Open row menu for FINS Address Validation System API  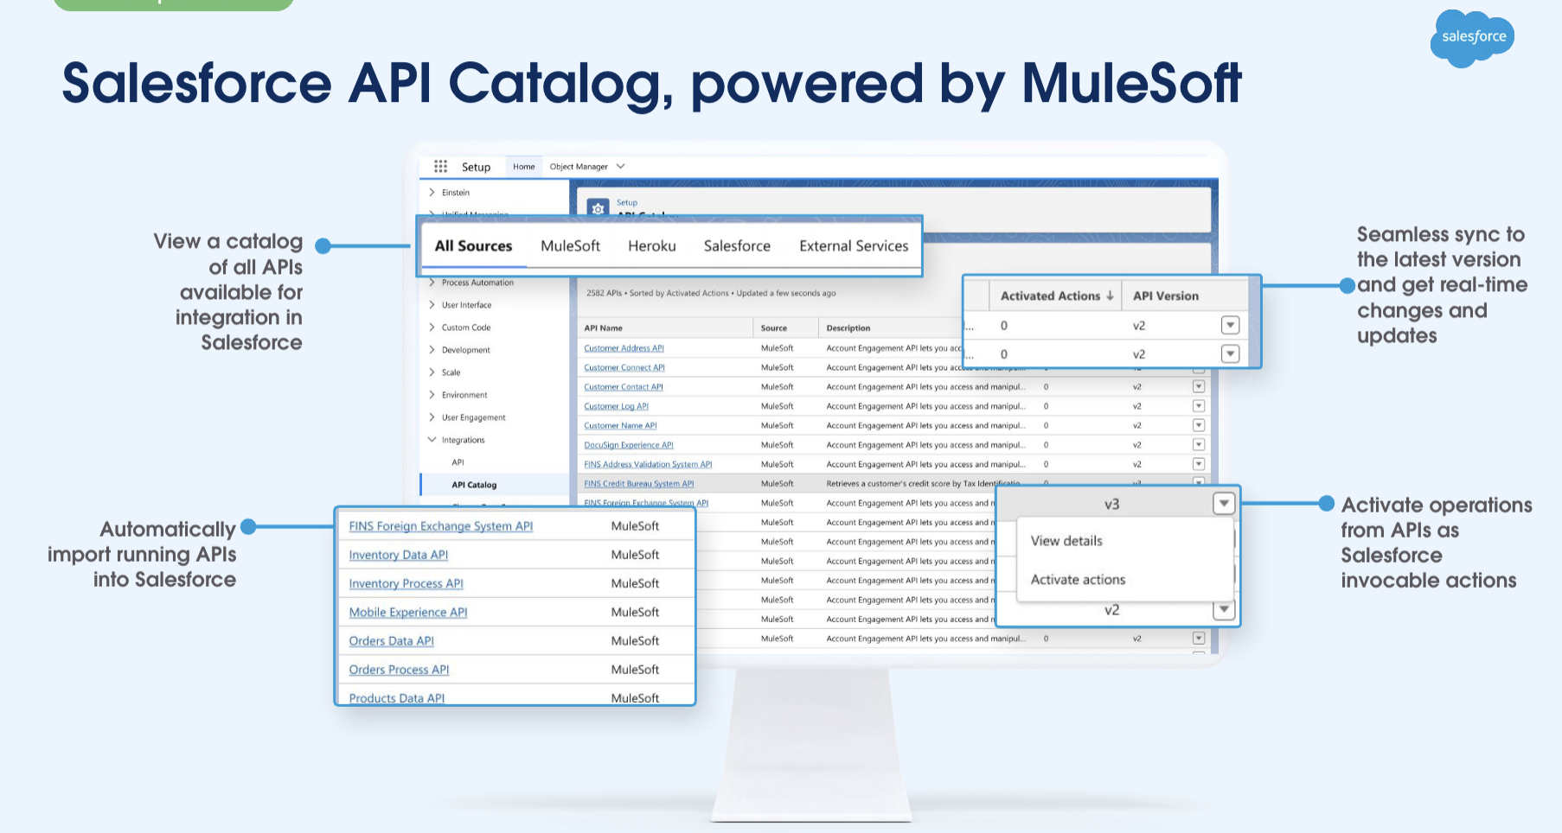(1199, 464)
